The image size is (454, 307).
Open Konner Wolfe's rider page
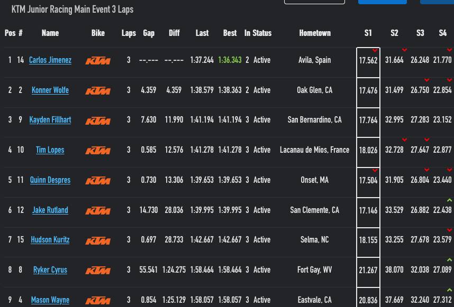click(x=50, y=90)
